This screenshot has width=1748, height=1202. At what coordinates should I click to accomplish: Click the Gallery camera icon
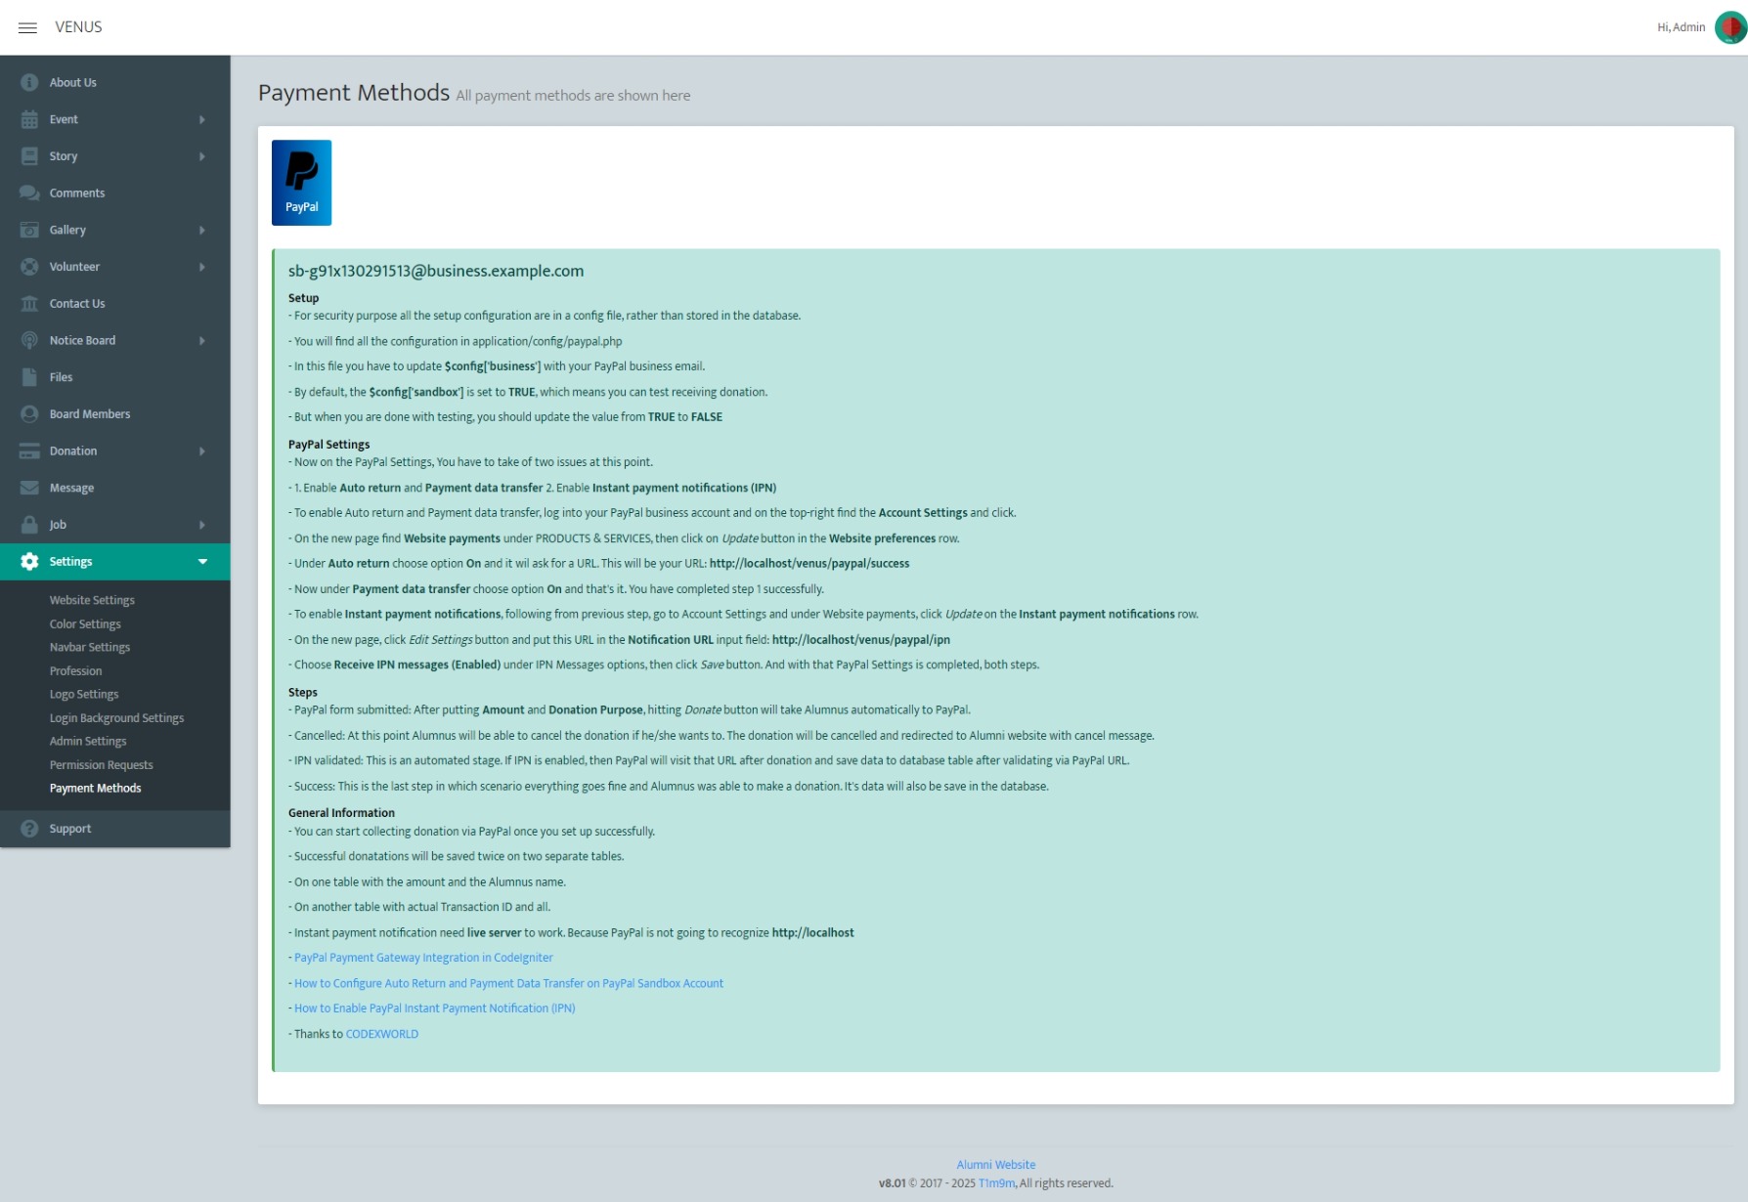27,230
